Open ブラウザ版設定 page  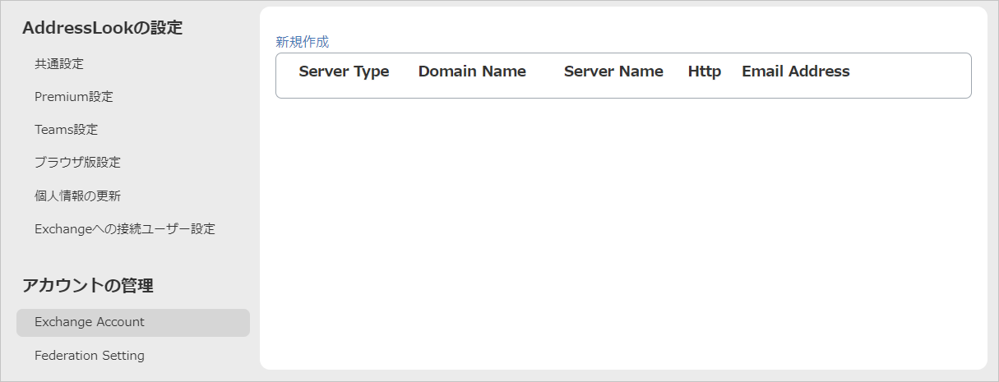(77, 162)
